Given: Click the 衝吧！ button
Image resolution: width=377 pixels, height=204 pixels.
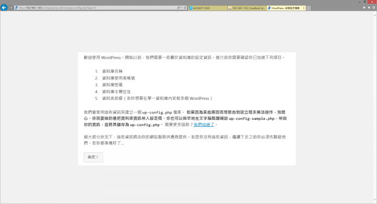Looking at the screenshot, I should (93, 157).
